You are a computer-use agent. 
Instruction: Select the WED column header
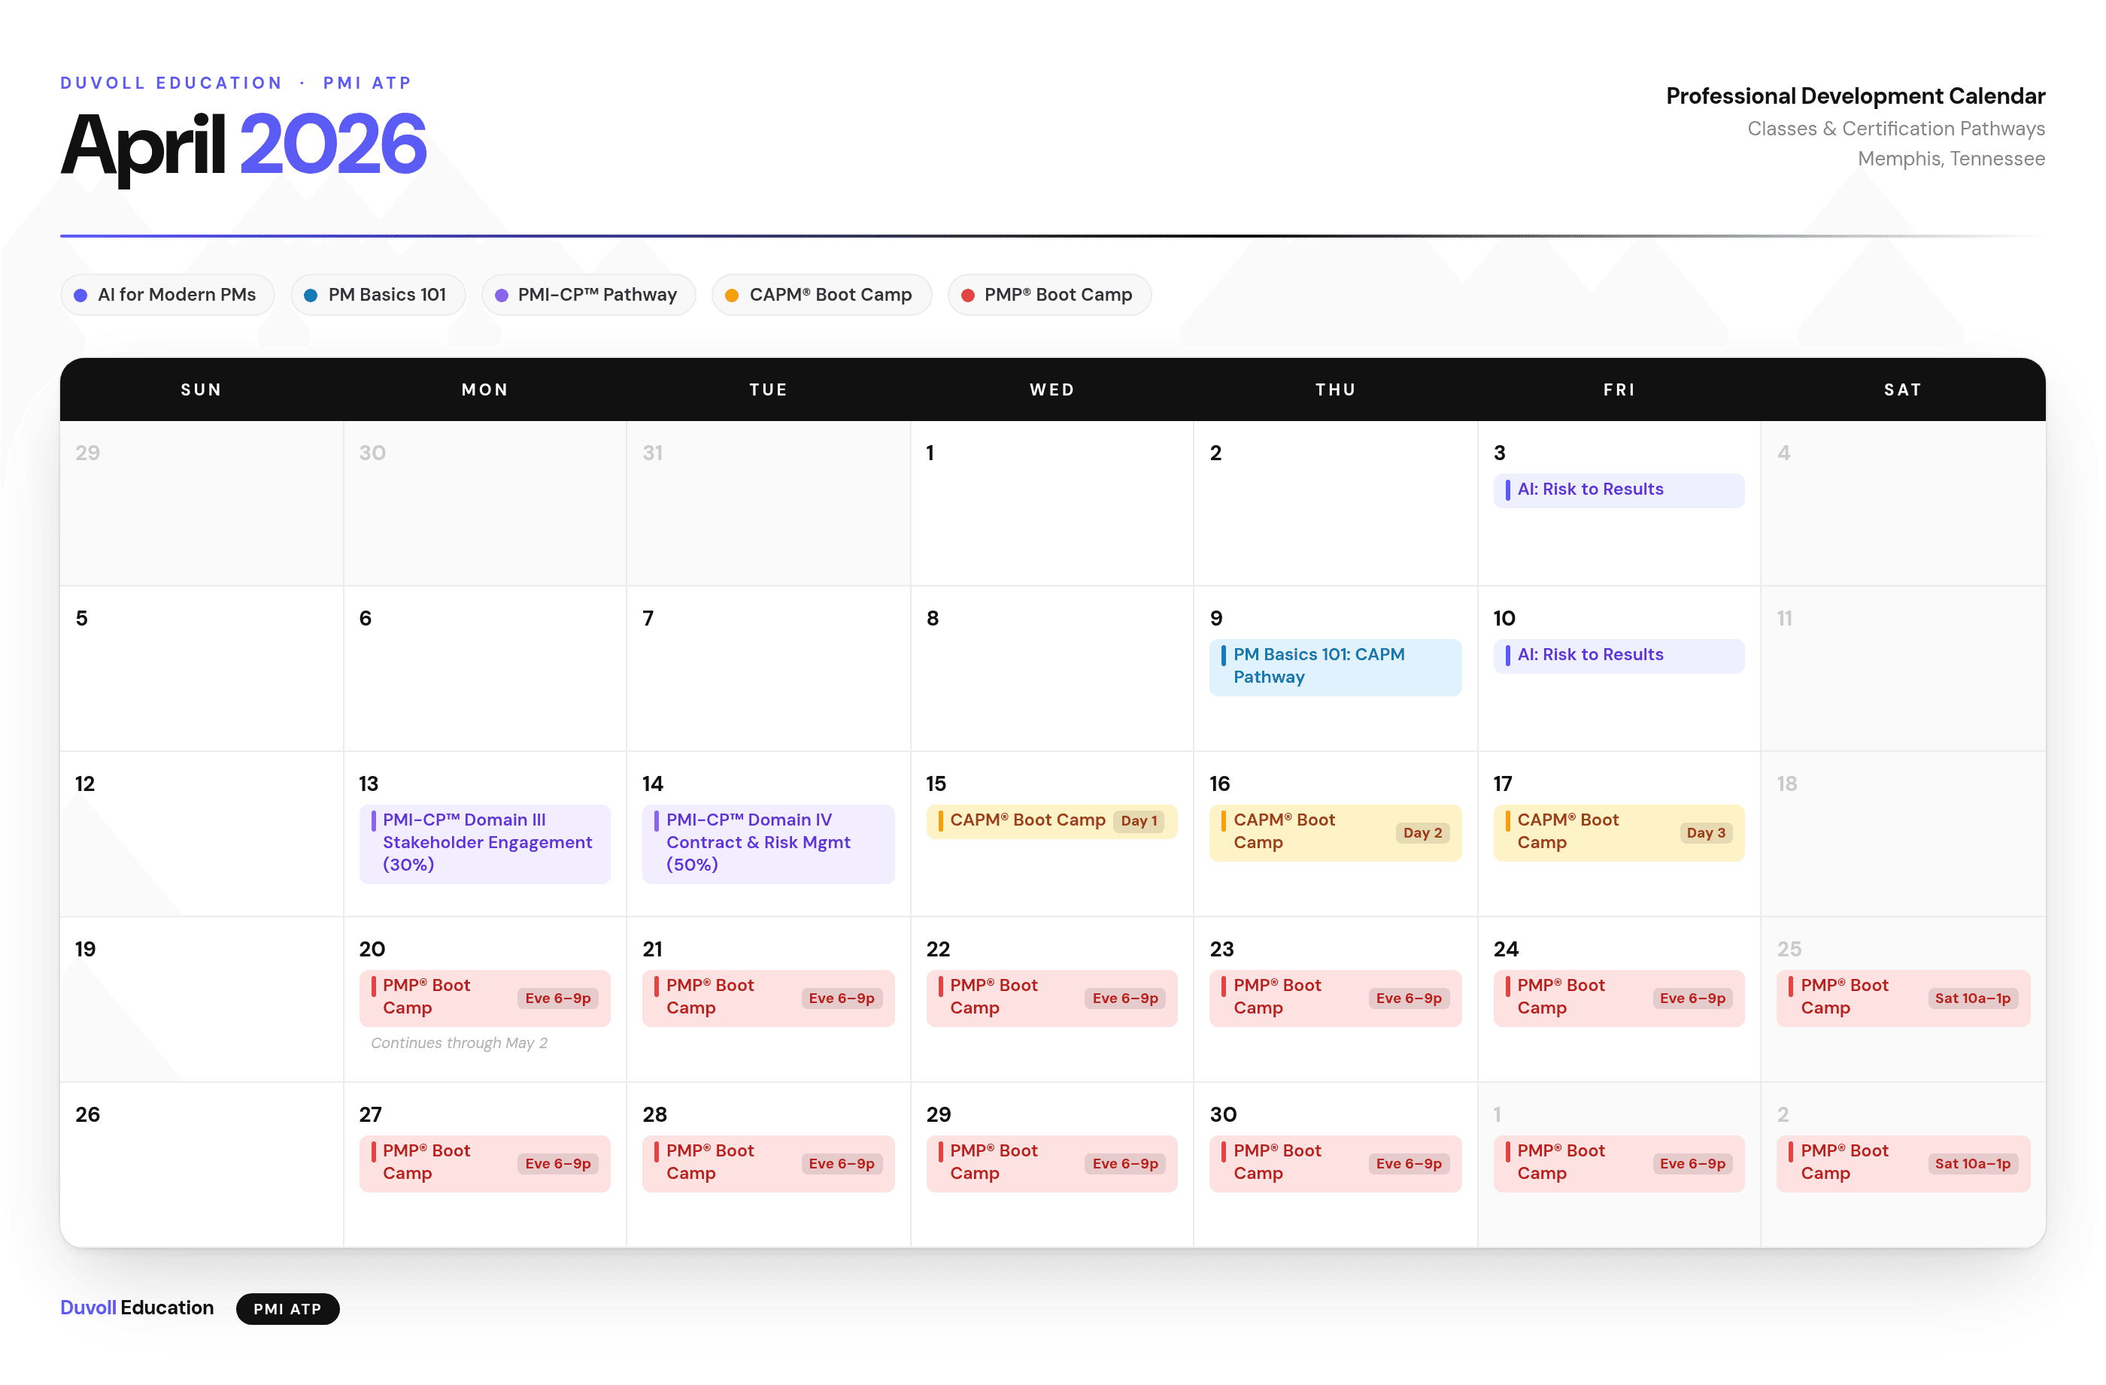coord(1051,390)
